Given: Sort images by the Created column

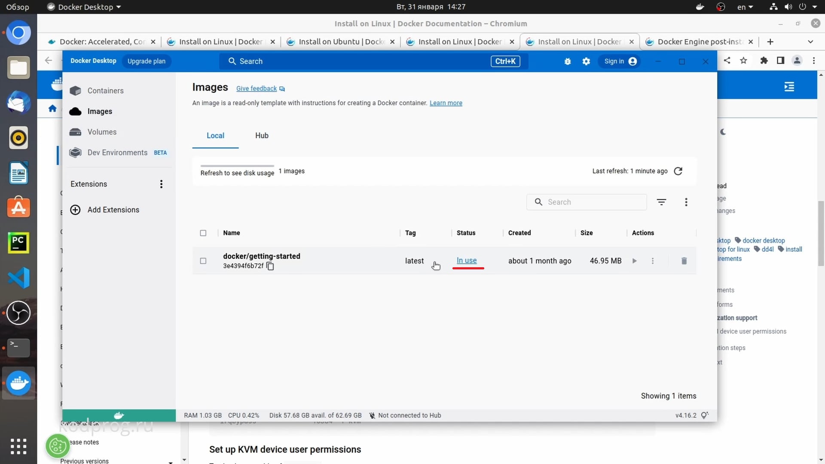Looking at the screenshot, I should (x=519, y=233).
